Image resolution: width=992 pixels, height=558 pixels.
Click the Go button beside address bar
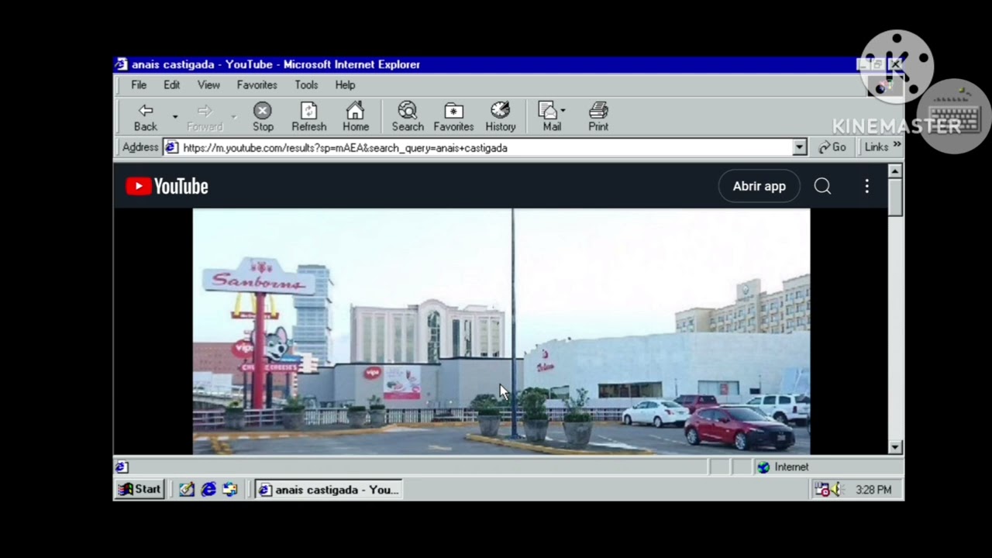tap(833, 147)
